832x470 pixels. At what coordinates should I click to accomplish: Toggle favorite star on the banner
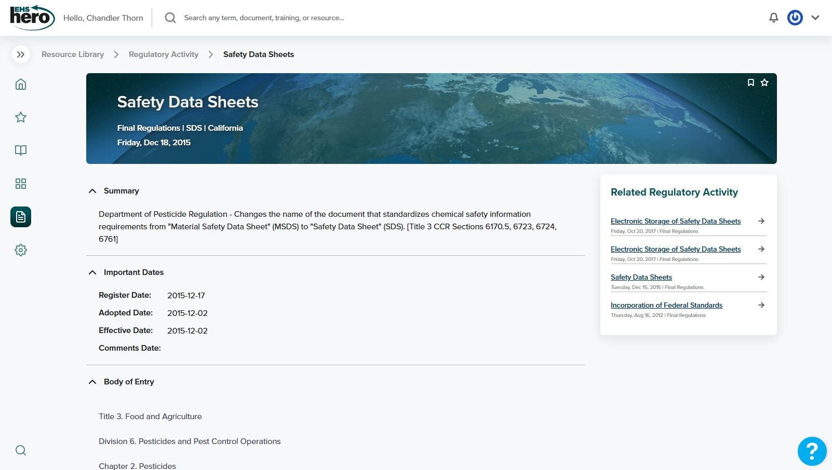click(764, 82)
